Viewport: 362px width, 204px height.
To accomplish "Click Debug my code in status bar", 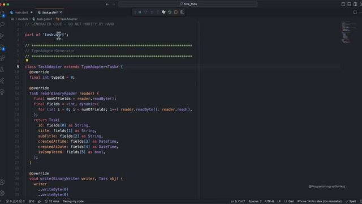I will click(x=73, y=202).
